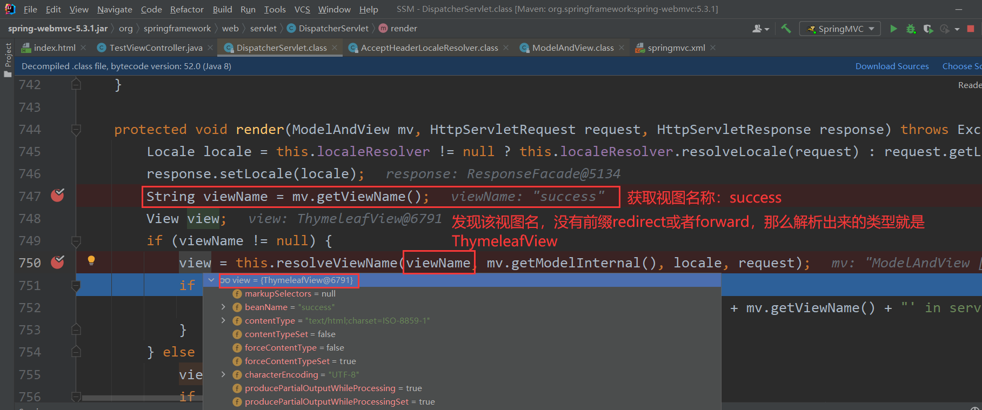Screen dimensions: 982x410
Task: Close the ModelAndView.class tab
Action: pos(622,48)
